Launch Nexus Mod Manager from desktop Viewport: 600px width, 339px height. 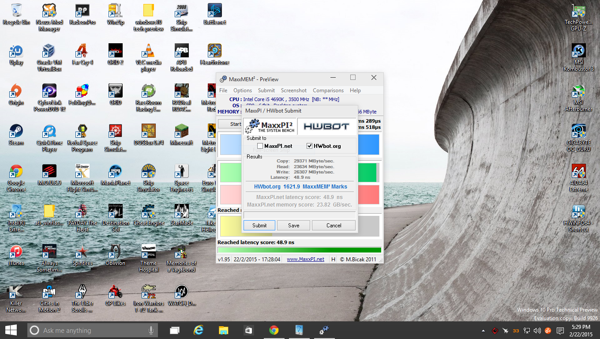click(49, 17)
